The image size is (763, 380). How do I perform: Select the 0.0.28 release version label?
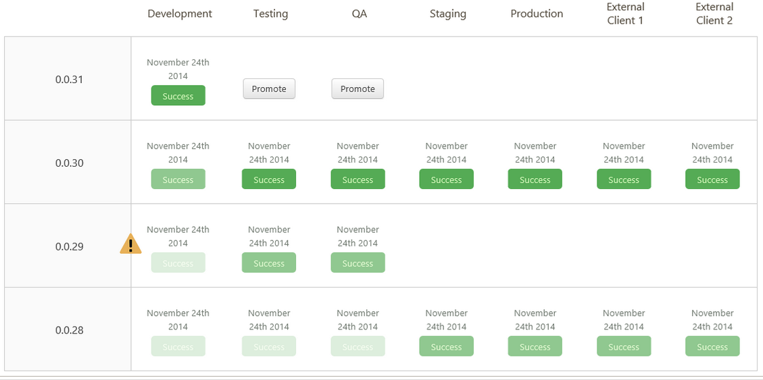[x=70, y=330]
